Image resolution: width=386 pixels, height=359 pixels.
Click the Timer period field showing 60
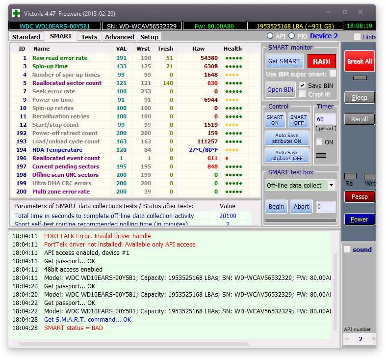(326, 119)
